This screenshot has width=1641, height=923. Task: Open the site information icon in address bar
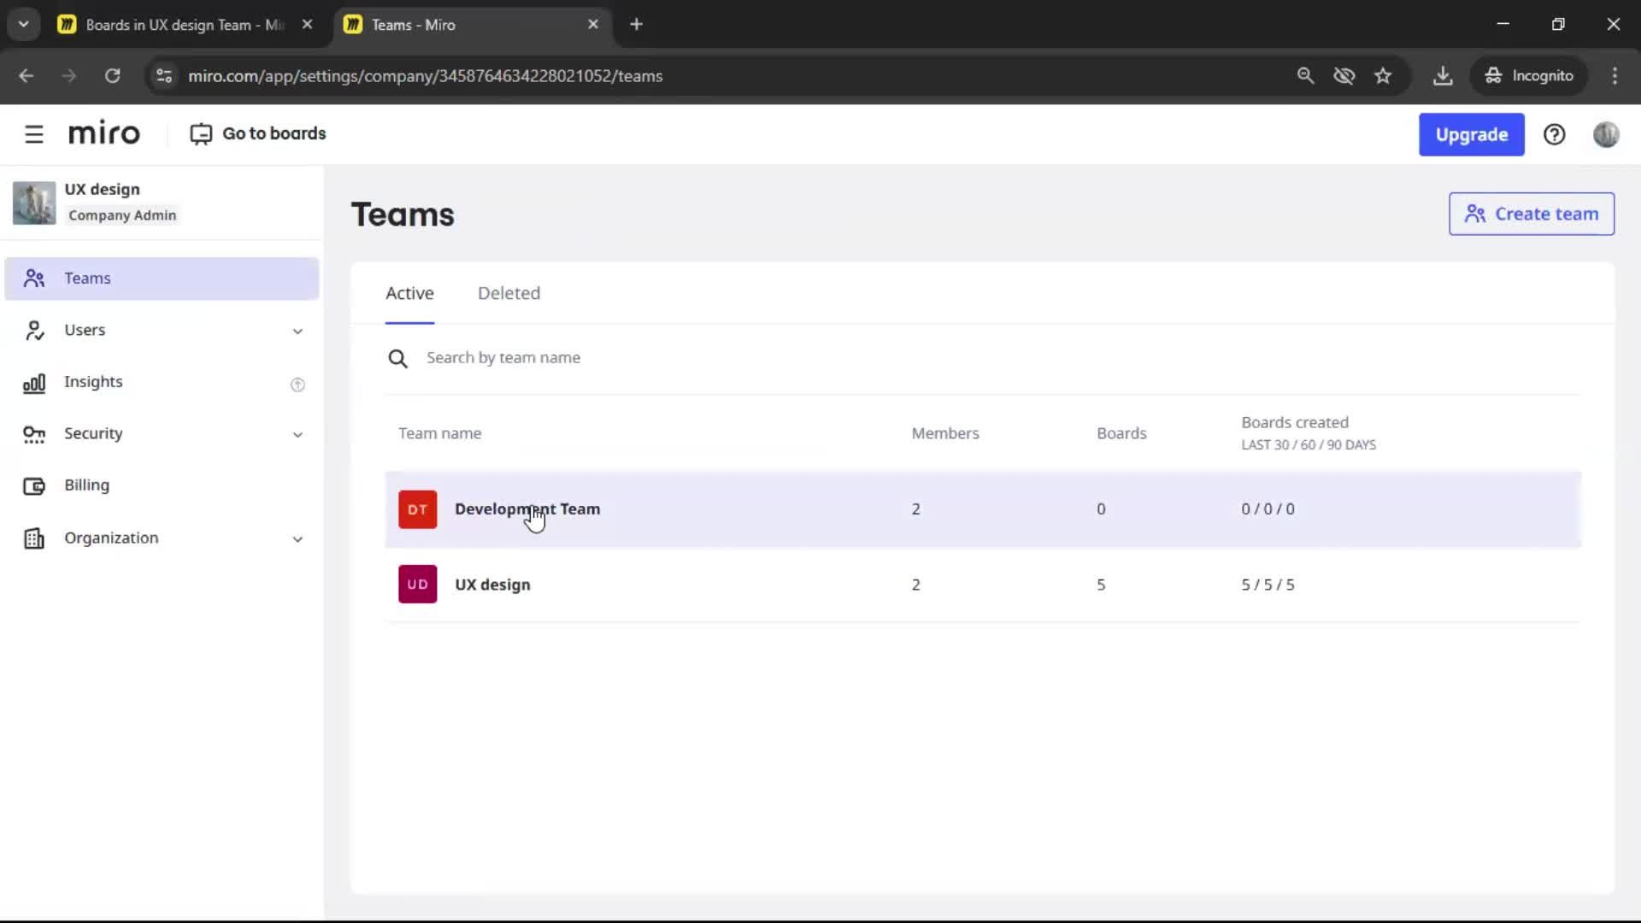coord(164,76)
